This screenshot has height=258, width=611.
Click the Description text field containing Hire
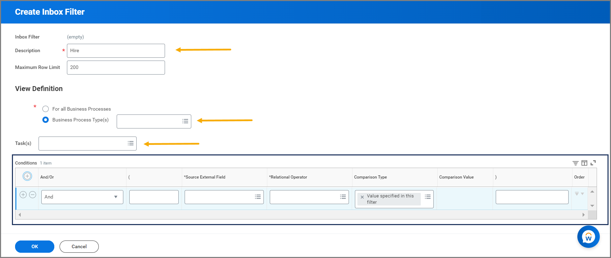pyautogui.click(x=116, y=51)
